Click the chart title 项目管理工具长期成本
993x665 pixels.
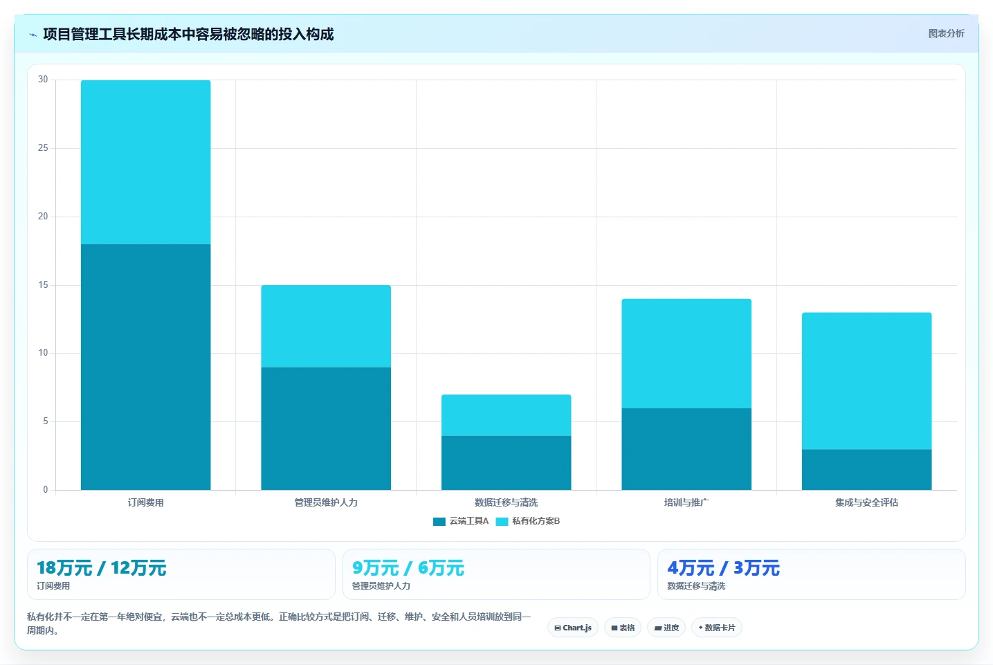(188, 34)
